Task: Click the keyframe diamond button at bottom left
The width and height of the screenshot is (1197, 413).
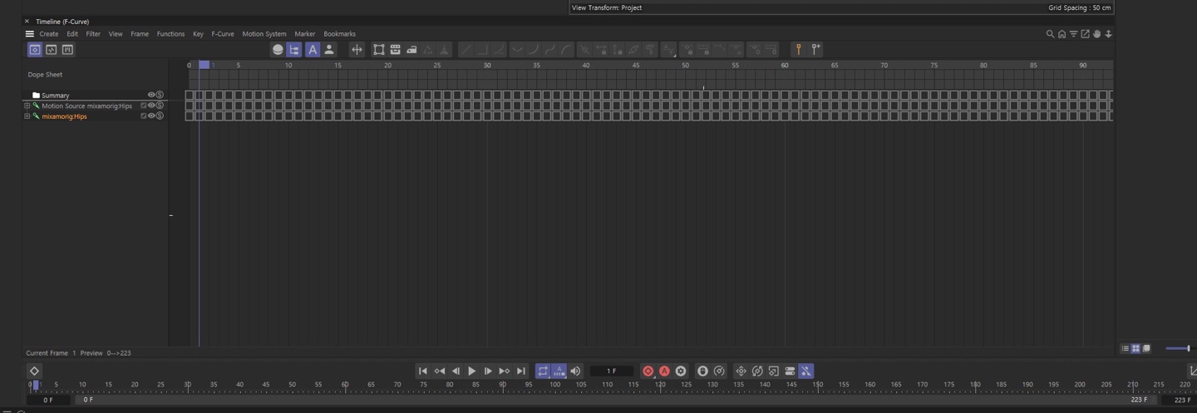Action: tap(34, 371)
